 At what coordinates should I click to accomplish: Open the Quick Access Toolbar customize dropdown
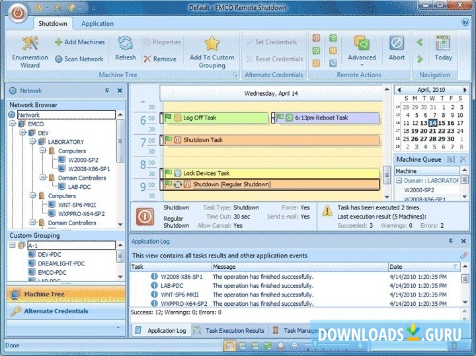94,8
